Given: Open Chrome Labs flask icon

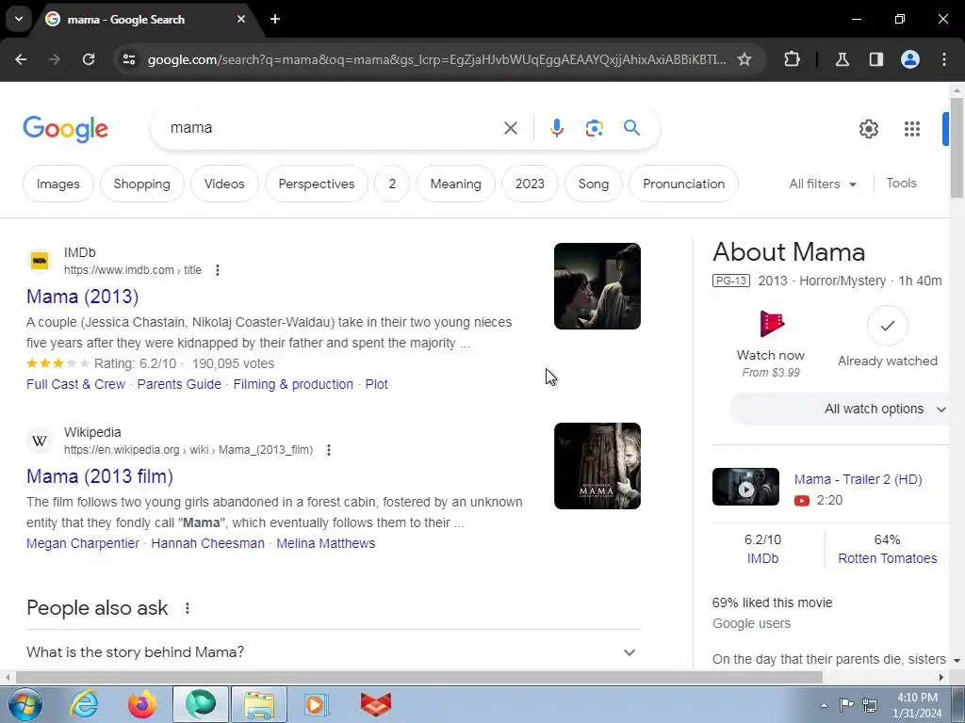Looking at the screenshot, I should click(x=842, y=59).
